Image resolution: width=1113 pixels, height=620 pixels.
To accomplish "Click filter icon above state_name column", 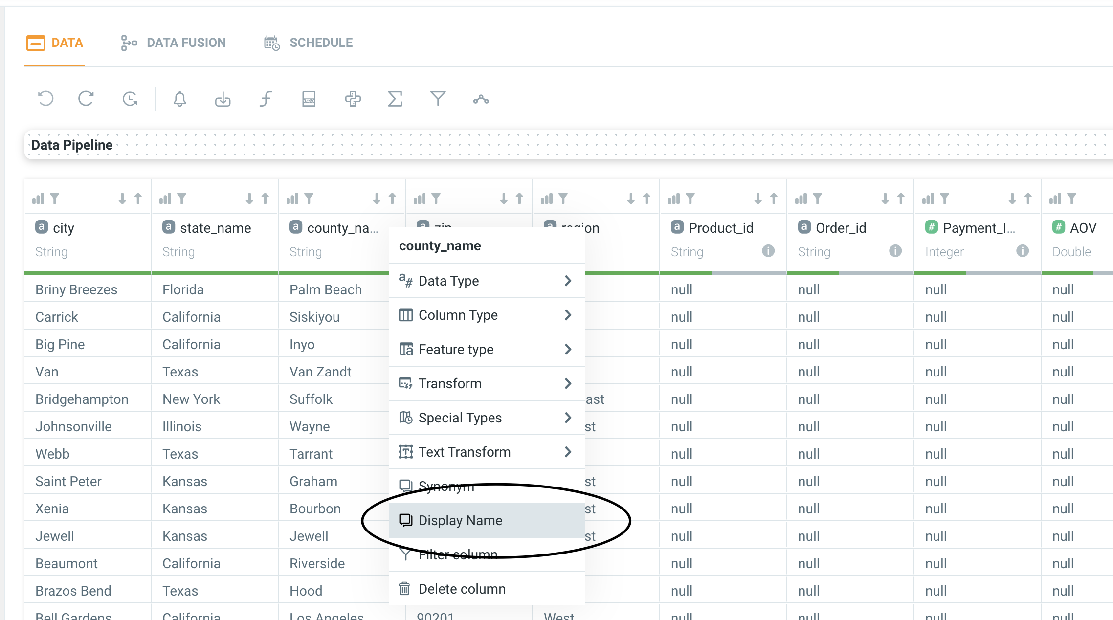I will (182, 199).
